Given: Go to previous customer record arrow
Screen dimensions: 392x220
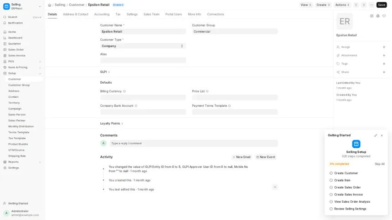Looking at the screenshot, I should tap(356, 5).
